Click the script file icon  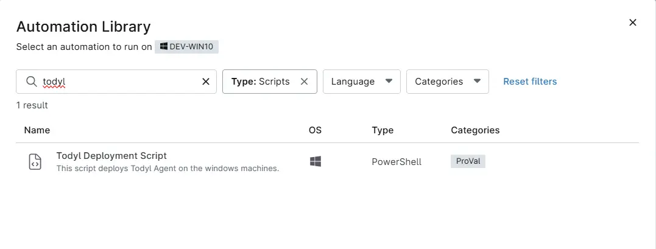tap(35, 161)
